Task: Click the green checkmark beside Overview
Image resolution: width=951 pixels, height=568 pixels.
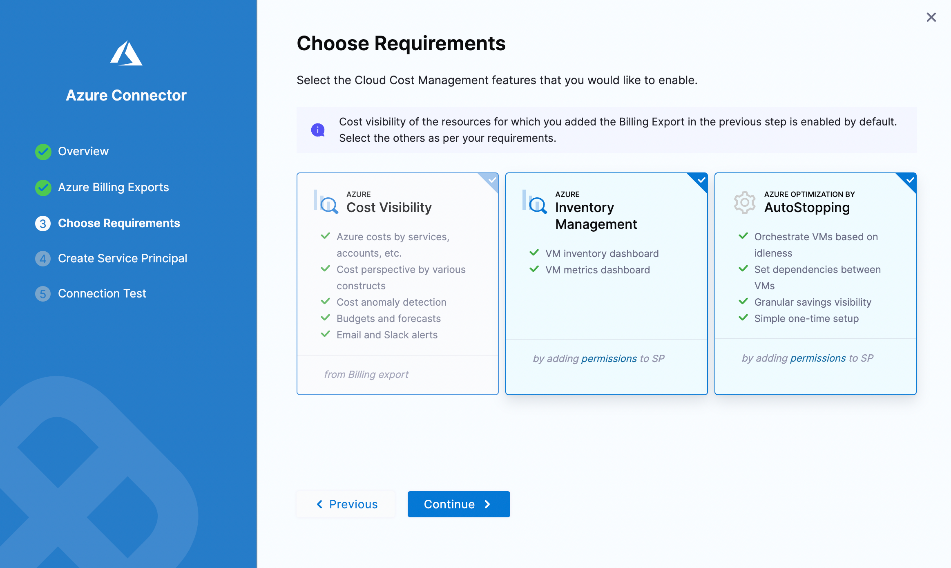Action: 43,152
